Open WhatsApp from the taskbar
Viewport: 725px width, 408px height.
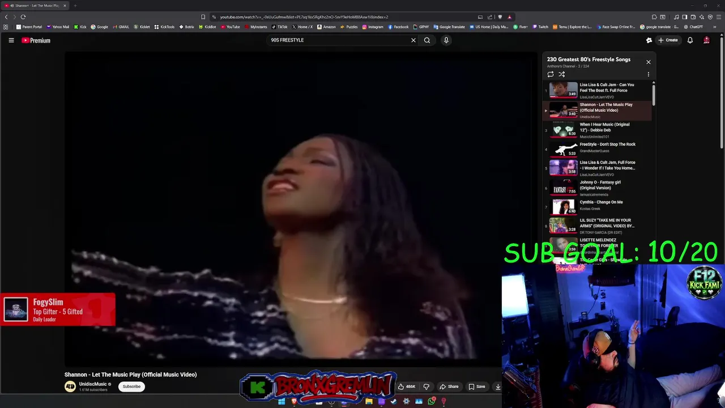click(432, 402)
